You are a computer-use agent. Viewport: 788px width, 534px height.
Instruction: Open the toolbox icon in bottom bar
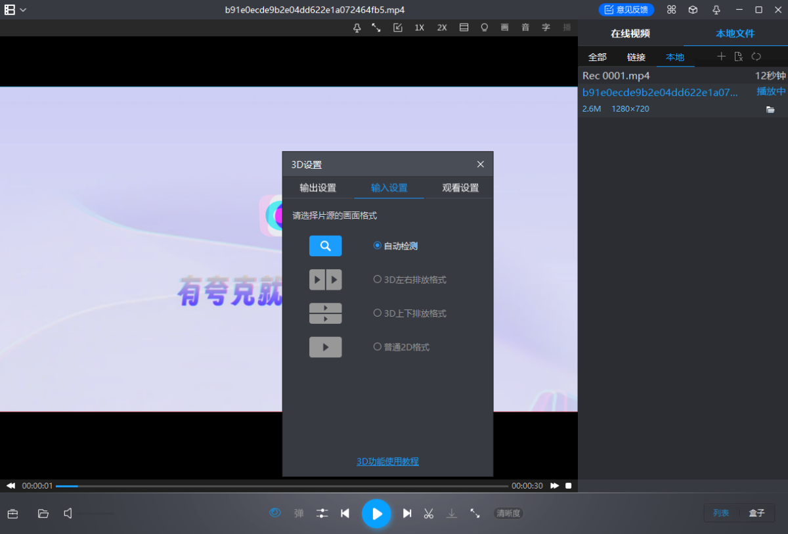12,514
